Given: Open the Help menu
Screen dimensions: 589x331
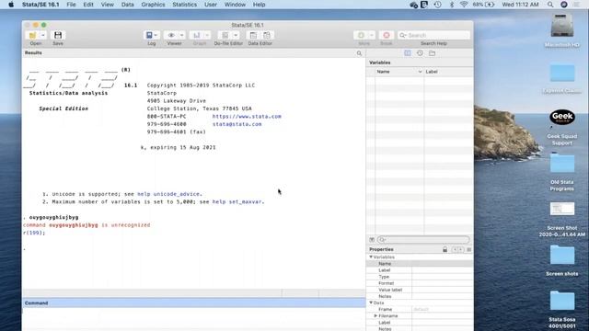Looking at the screenshot, I should [260, 5].
